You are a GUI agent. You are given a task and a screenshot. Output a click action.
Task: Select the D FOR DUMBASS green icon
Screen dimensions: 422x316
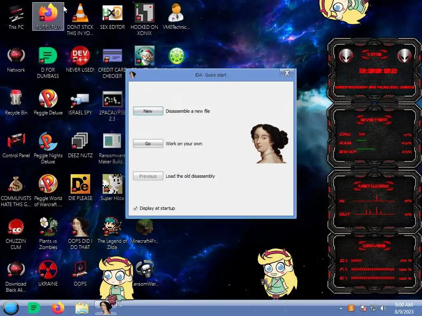pyautogui.click(x=48, y=63)
